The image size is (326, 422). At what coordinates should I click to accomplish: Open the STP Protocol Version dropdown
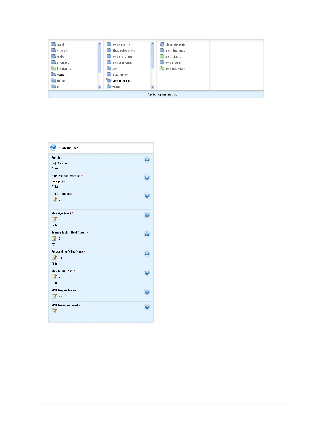tap(58, 181)
